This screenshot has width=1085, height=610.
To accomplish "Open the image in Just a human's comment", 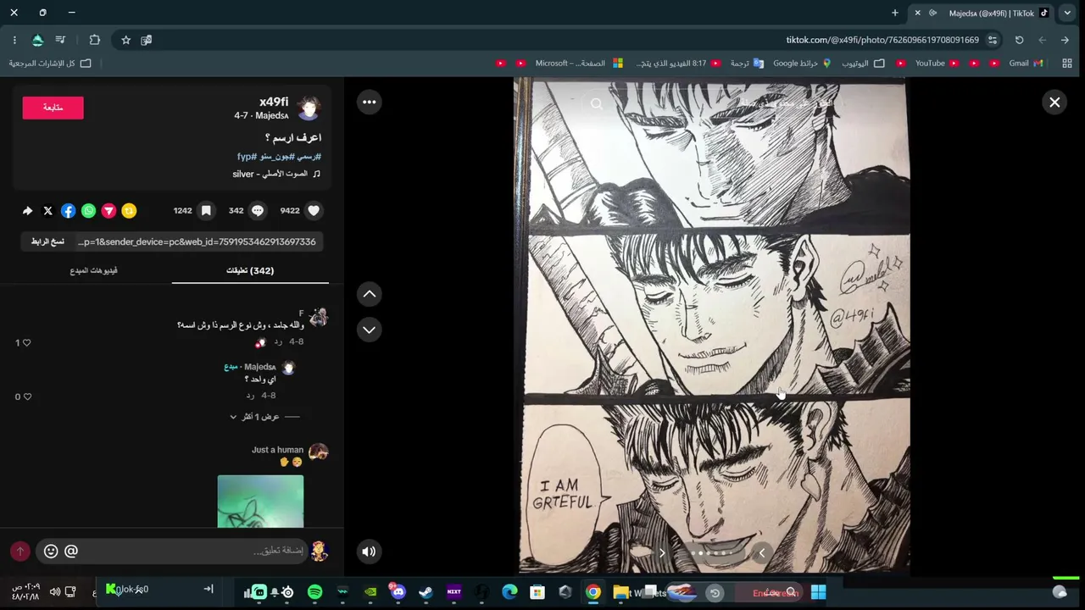I will (x=260, y=501).
